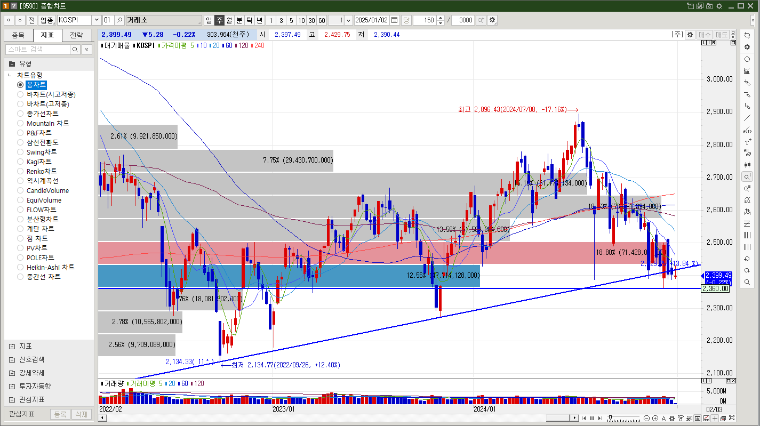760x426 pixels.
Task: Click the 60 interval button
Action: pyautogui.click(x=322, y=20)
